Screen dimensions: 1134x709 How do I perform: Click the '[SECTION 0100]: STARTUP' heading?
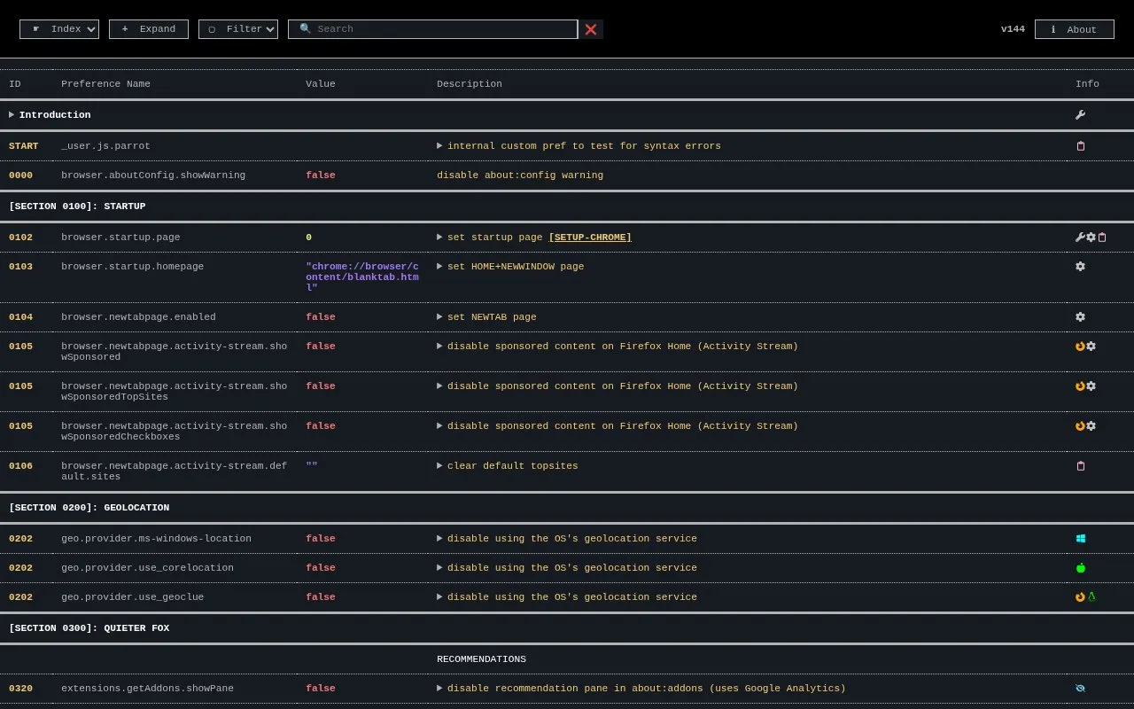coord(77,206)
